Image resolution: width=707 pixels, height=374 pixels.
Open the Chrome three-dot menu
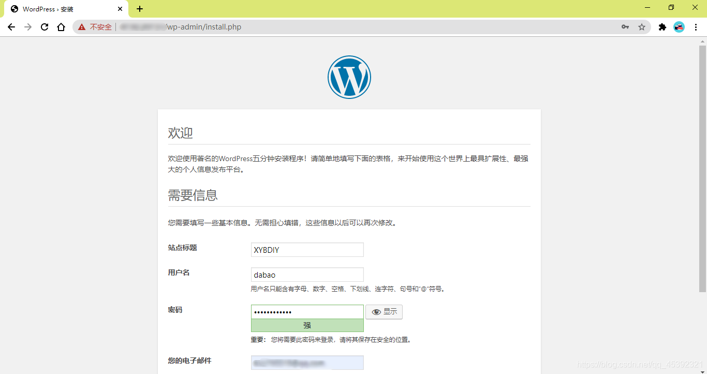pyautogui.click(x=696, y=27)
